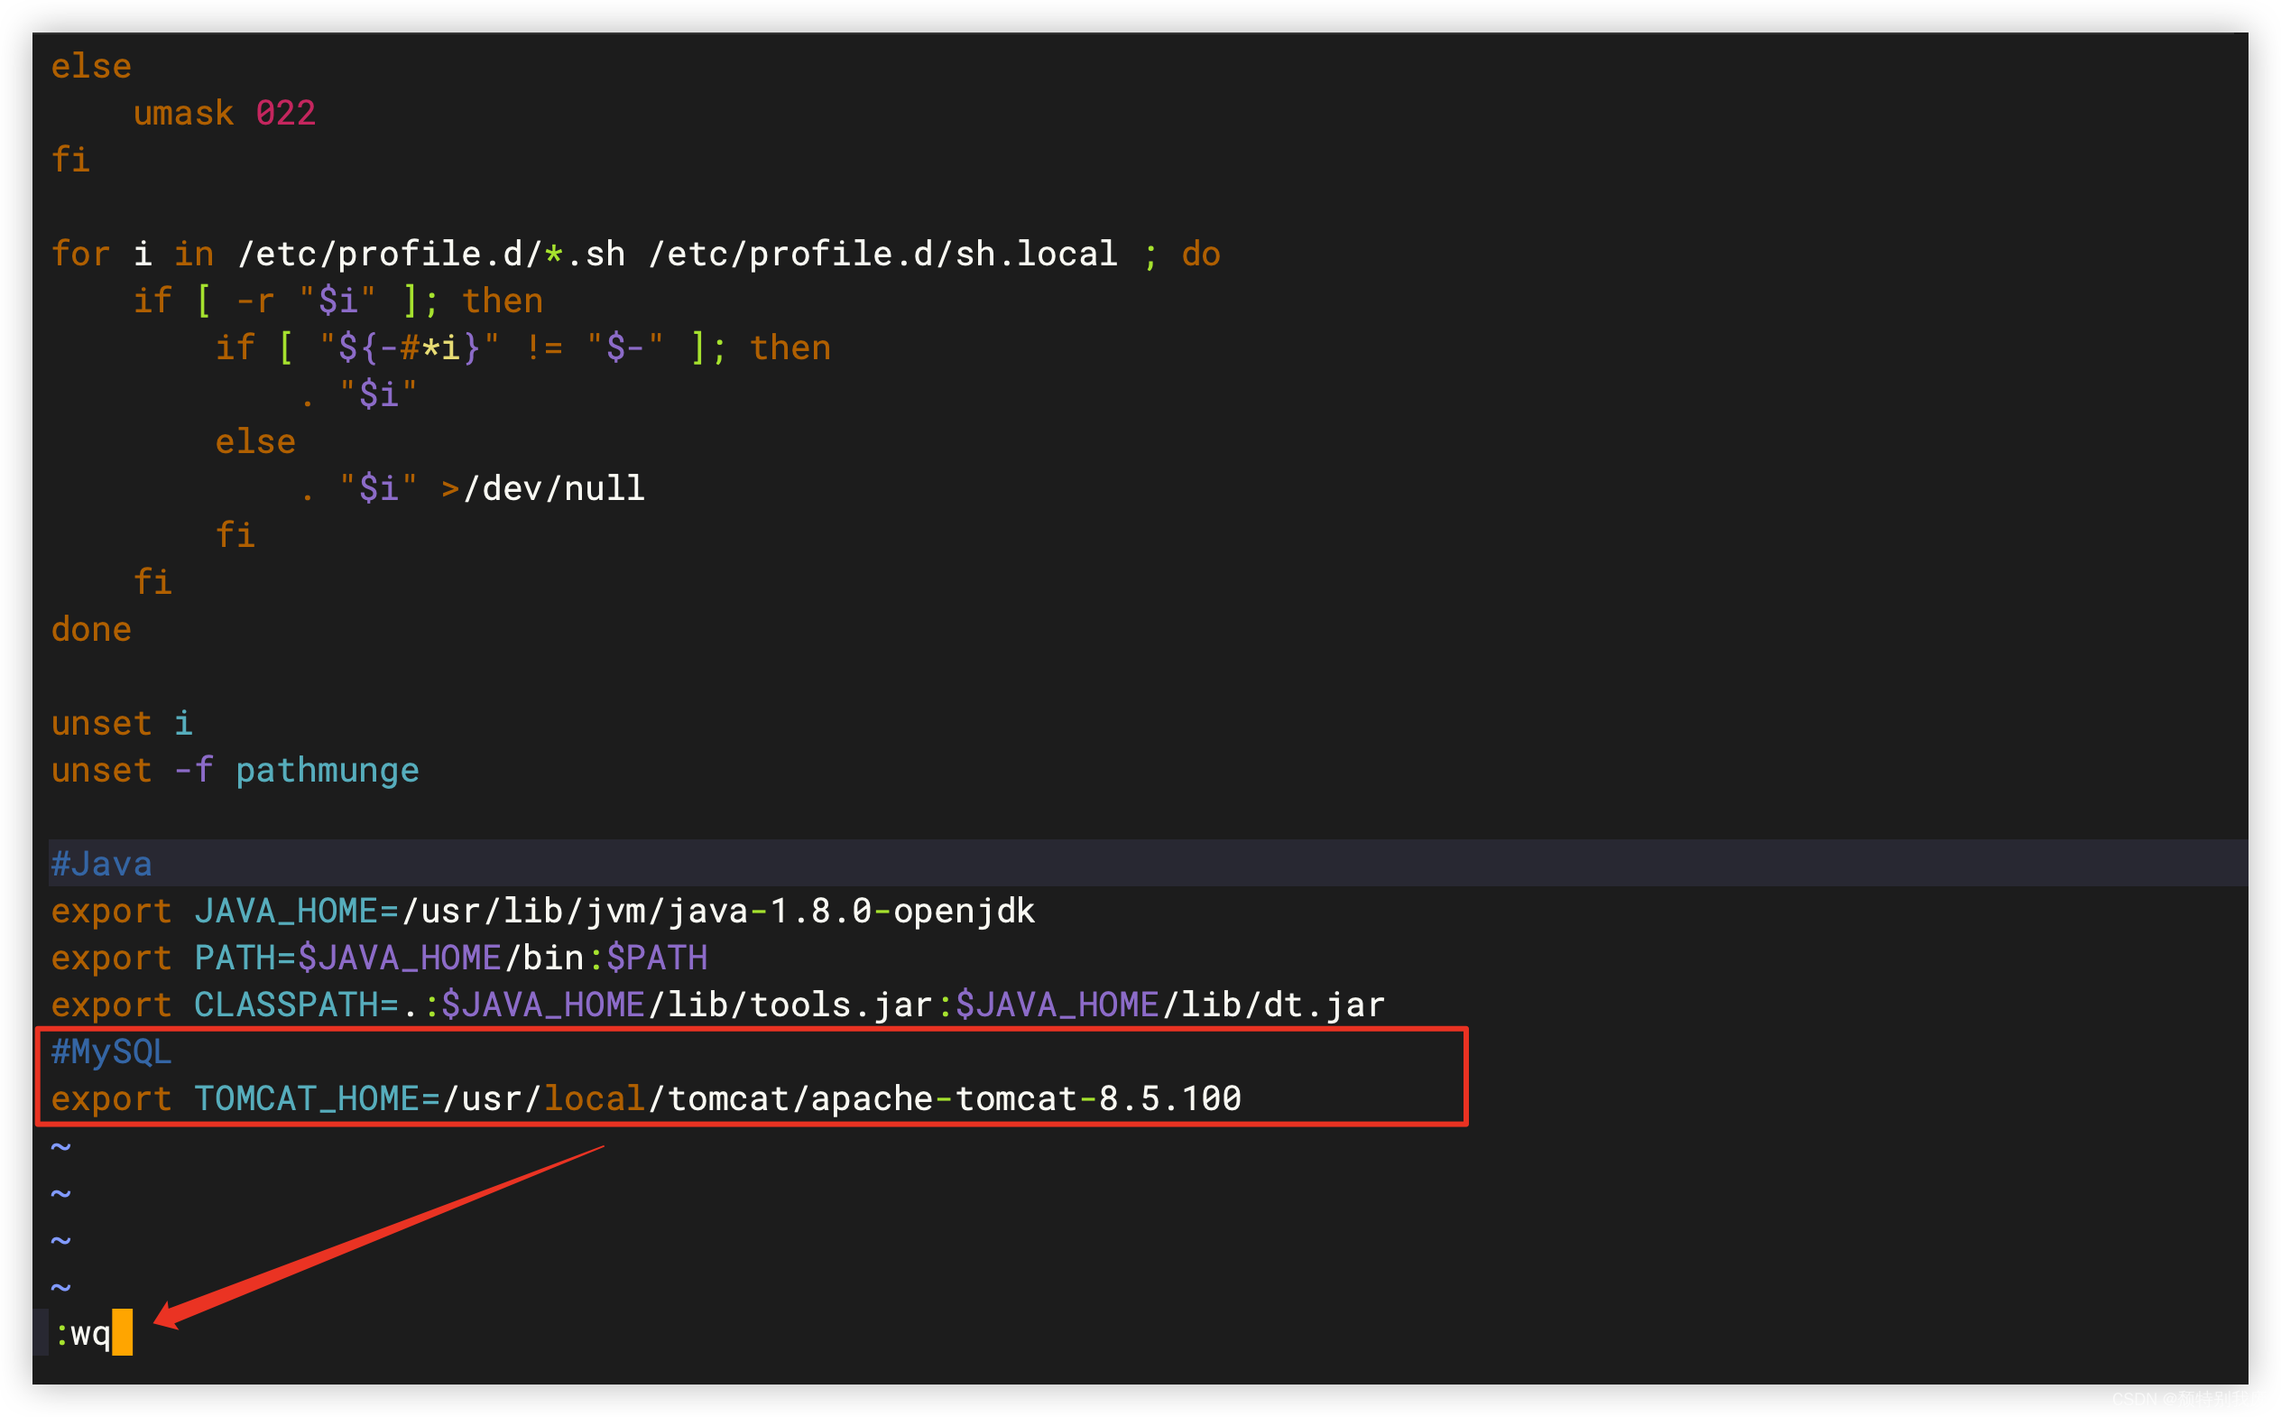Viewport: 2281px width, 1417px height.
Task: Click the apache-tomcat-8.5.100 path segment
Action: [x=1025, y=1098]
